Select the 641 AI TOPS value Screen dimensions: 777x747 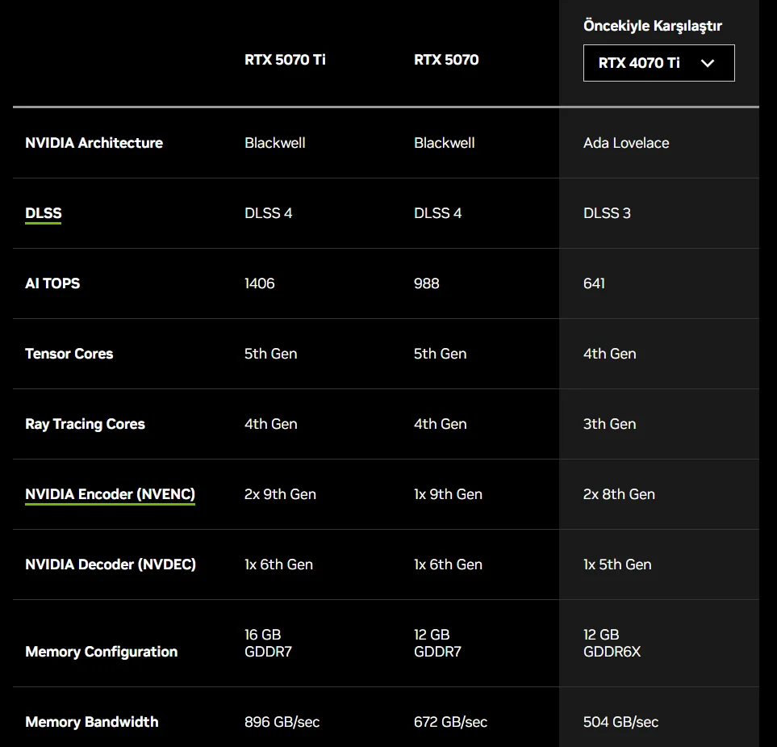pos(594,283)
